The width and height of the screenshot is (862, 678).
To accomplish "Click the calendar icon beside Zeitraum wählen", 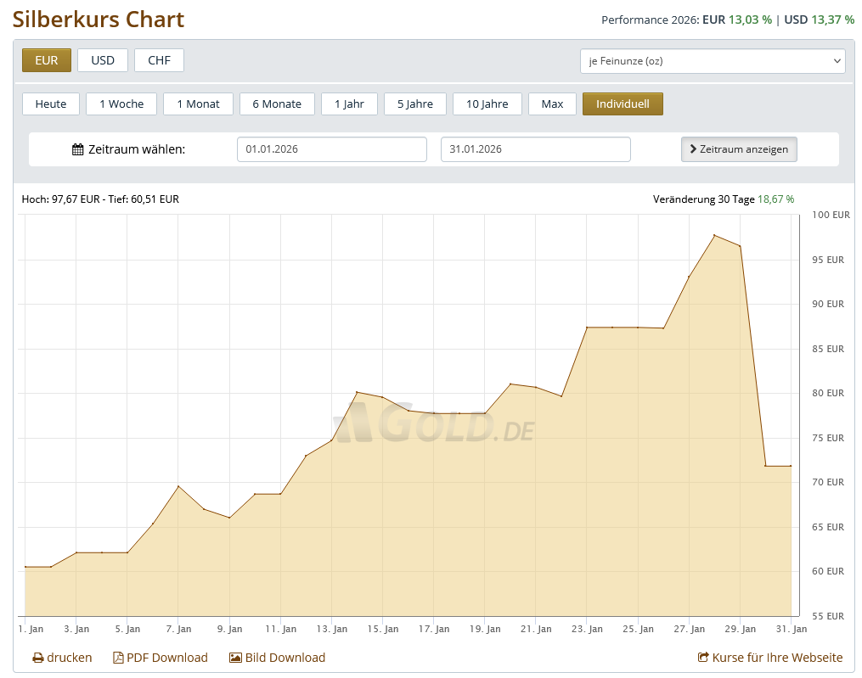I will 78,149.
